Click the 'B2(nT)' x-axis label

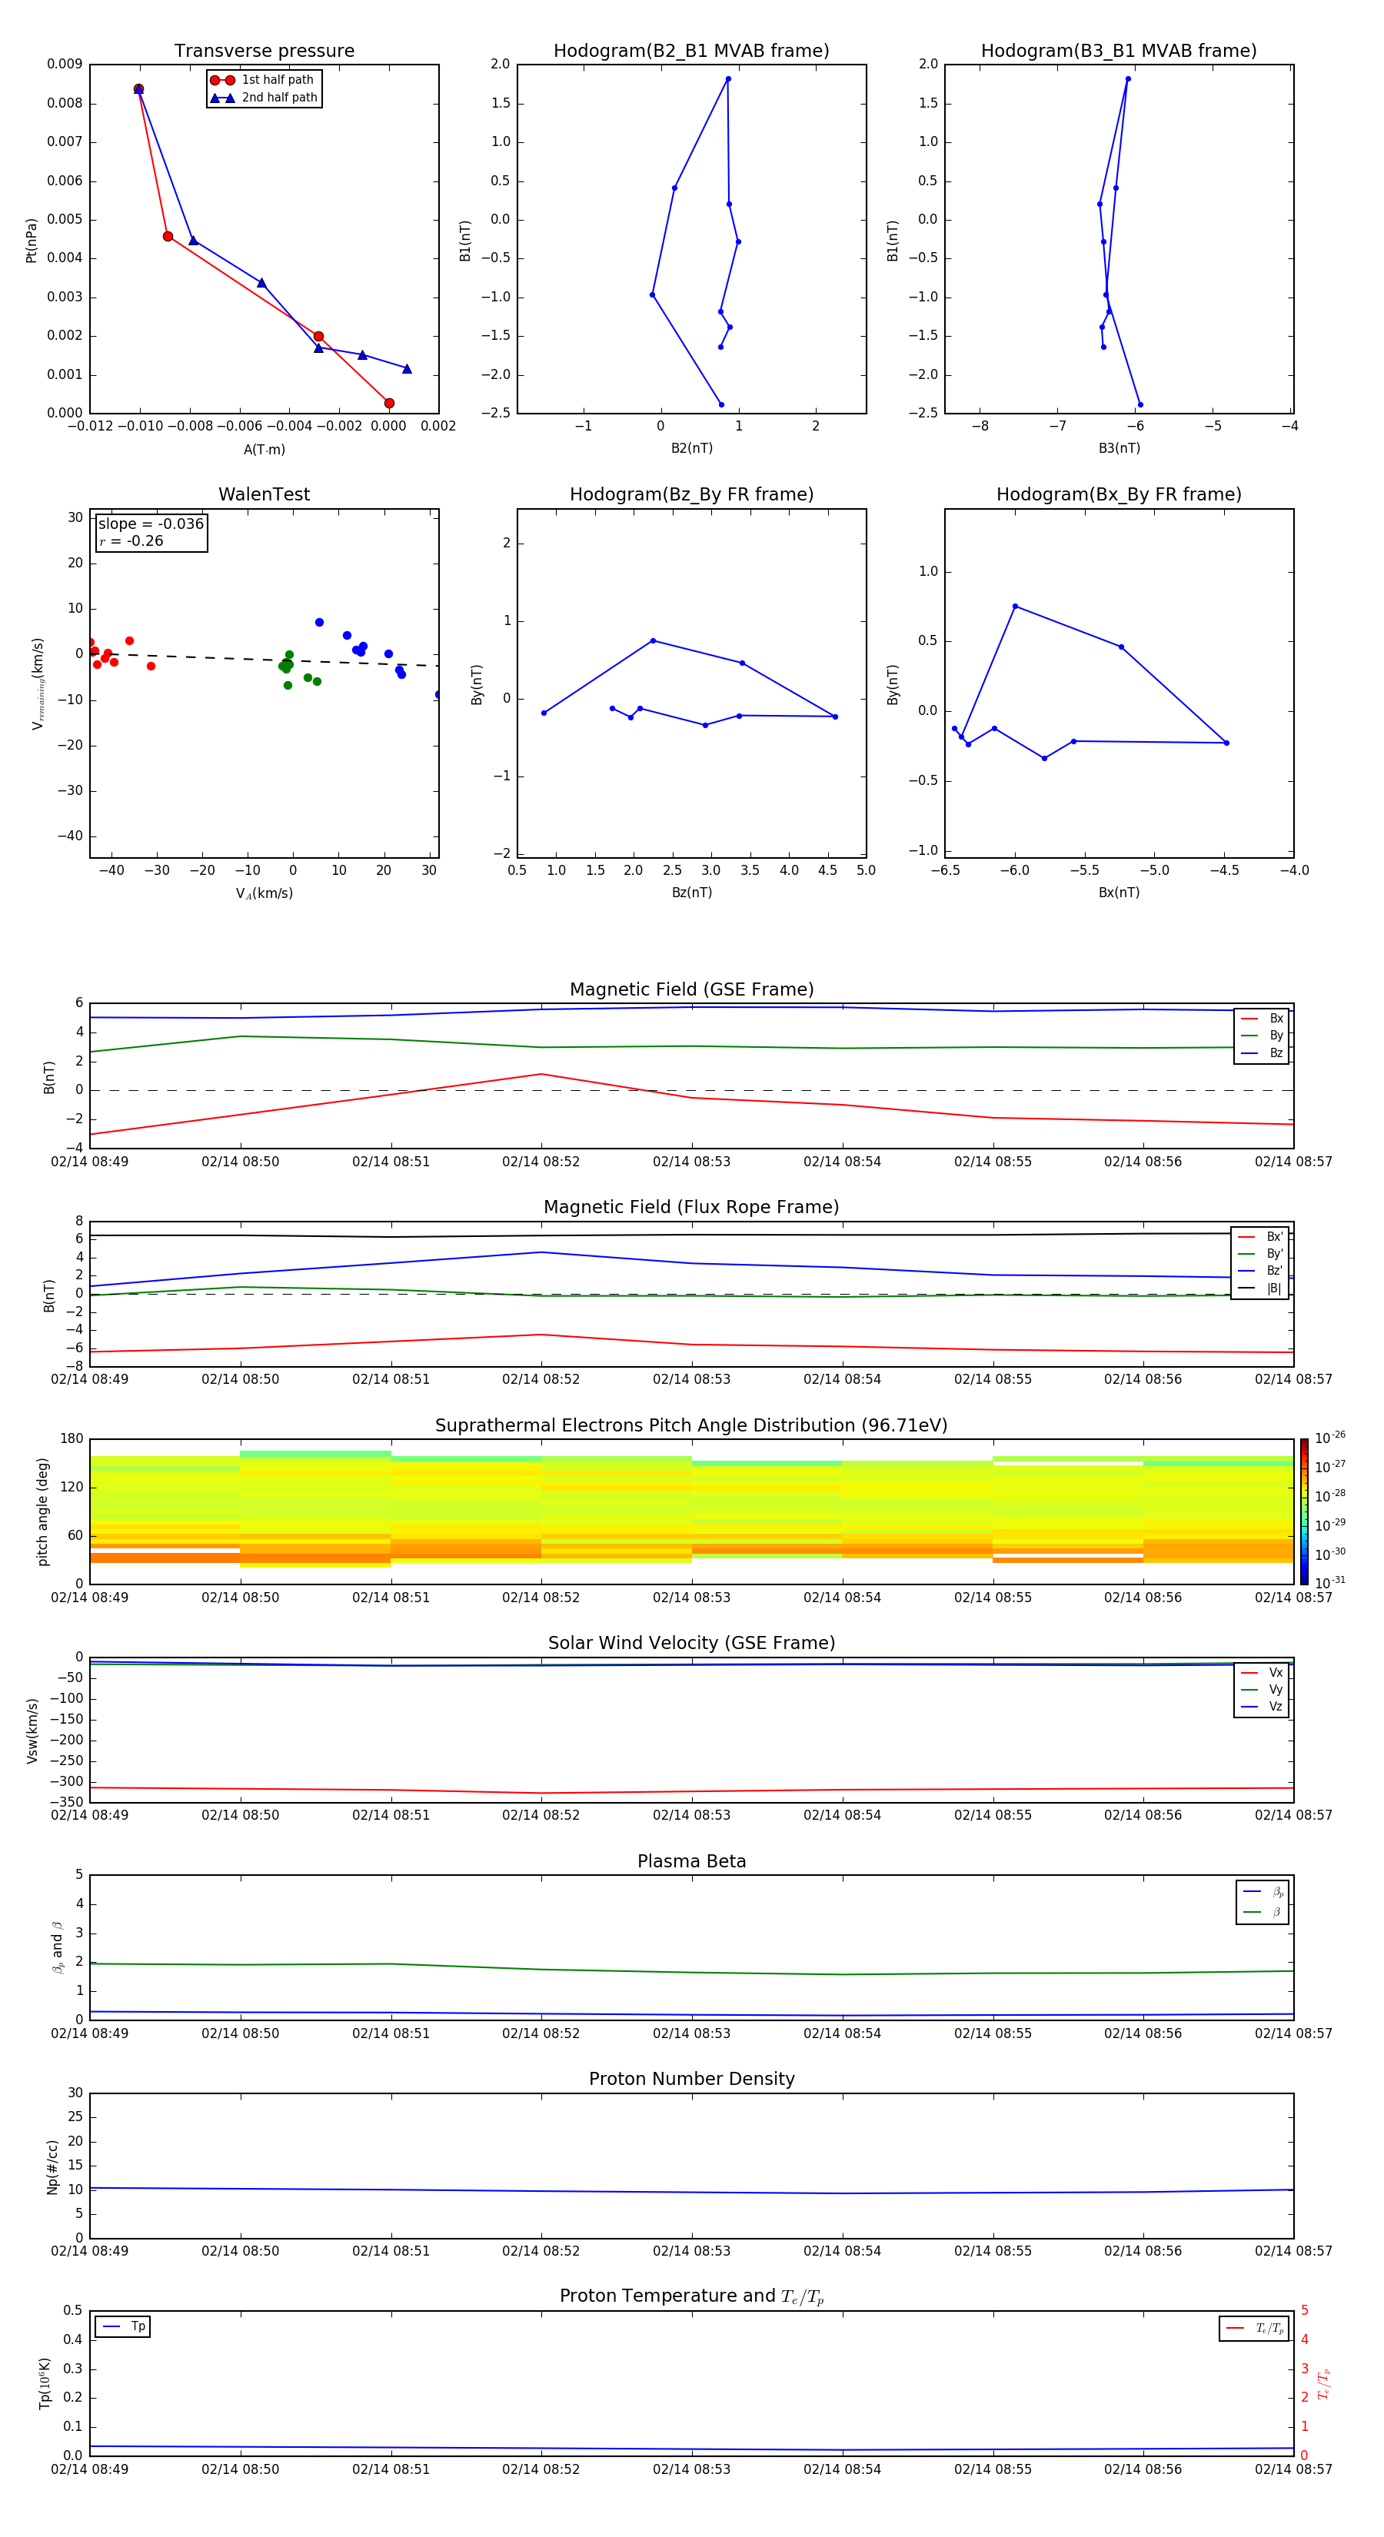(x=691, y=448)
